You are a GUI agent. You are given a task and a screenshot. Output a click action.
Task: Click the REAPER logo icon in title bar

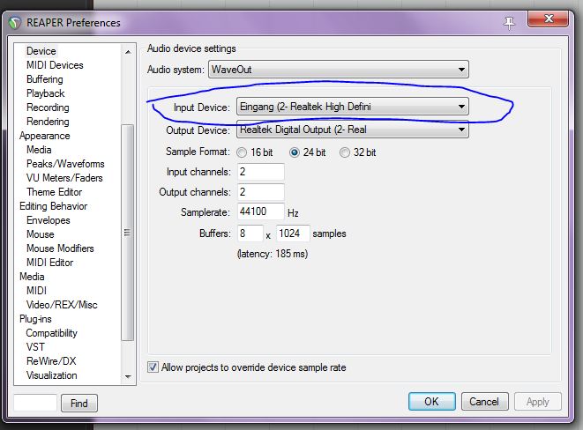[15, 23]
